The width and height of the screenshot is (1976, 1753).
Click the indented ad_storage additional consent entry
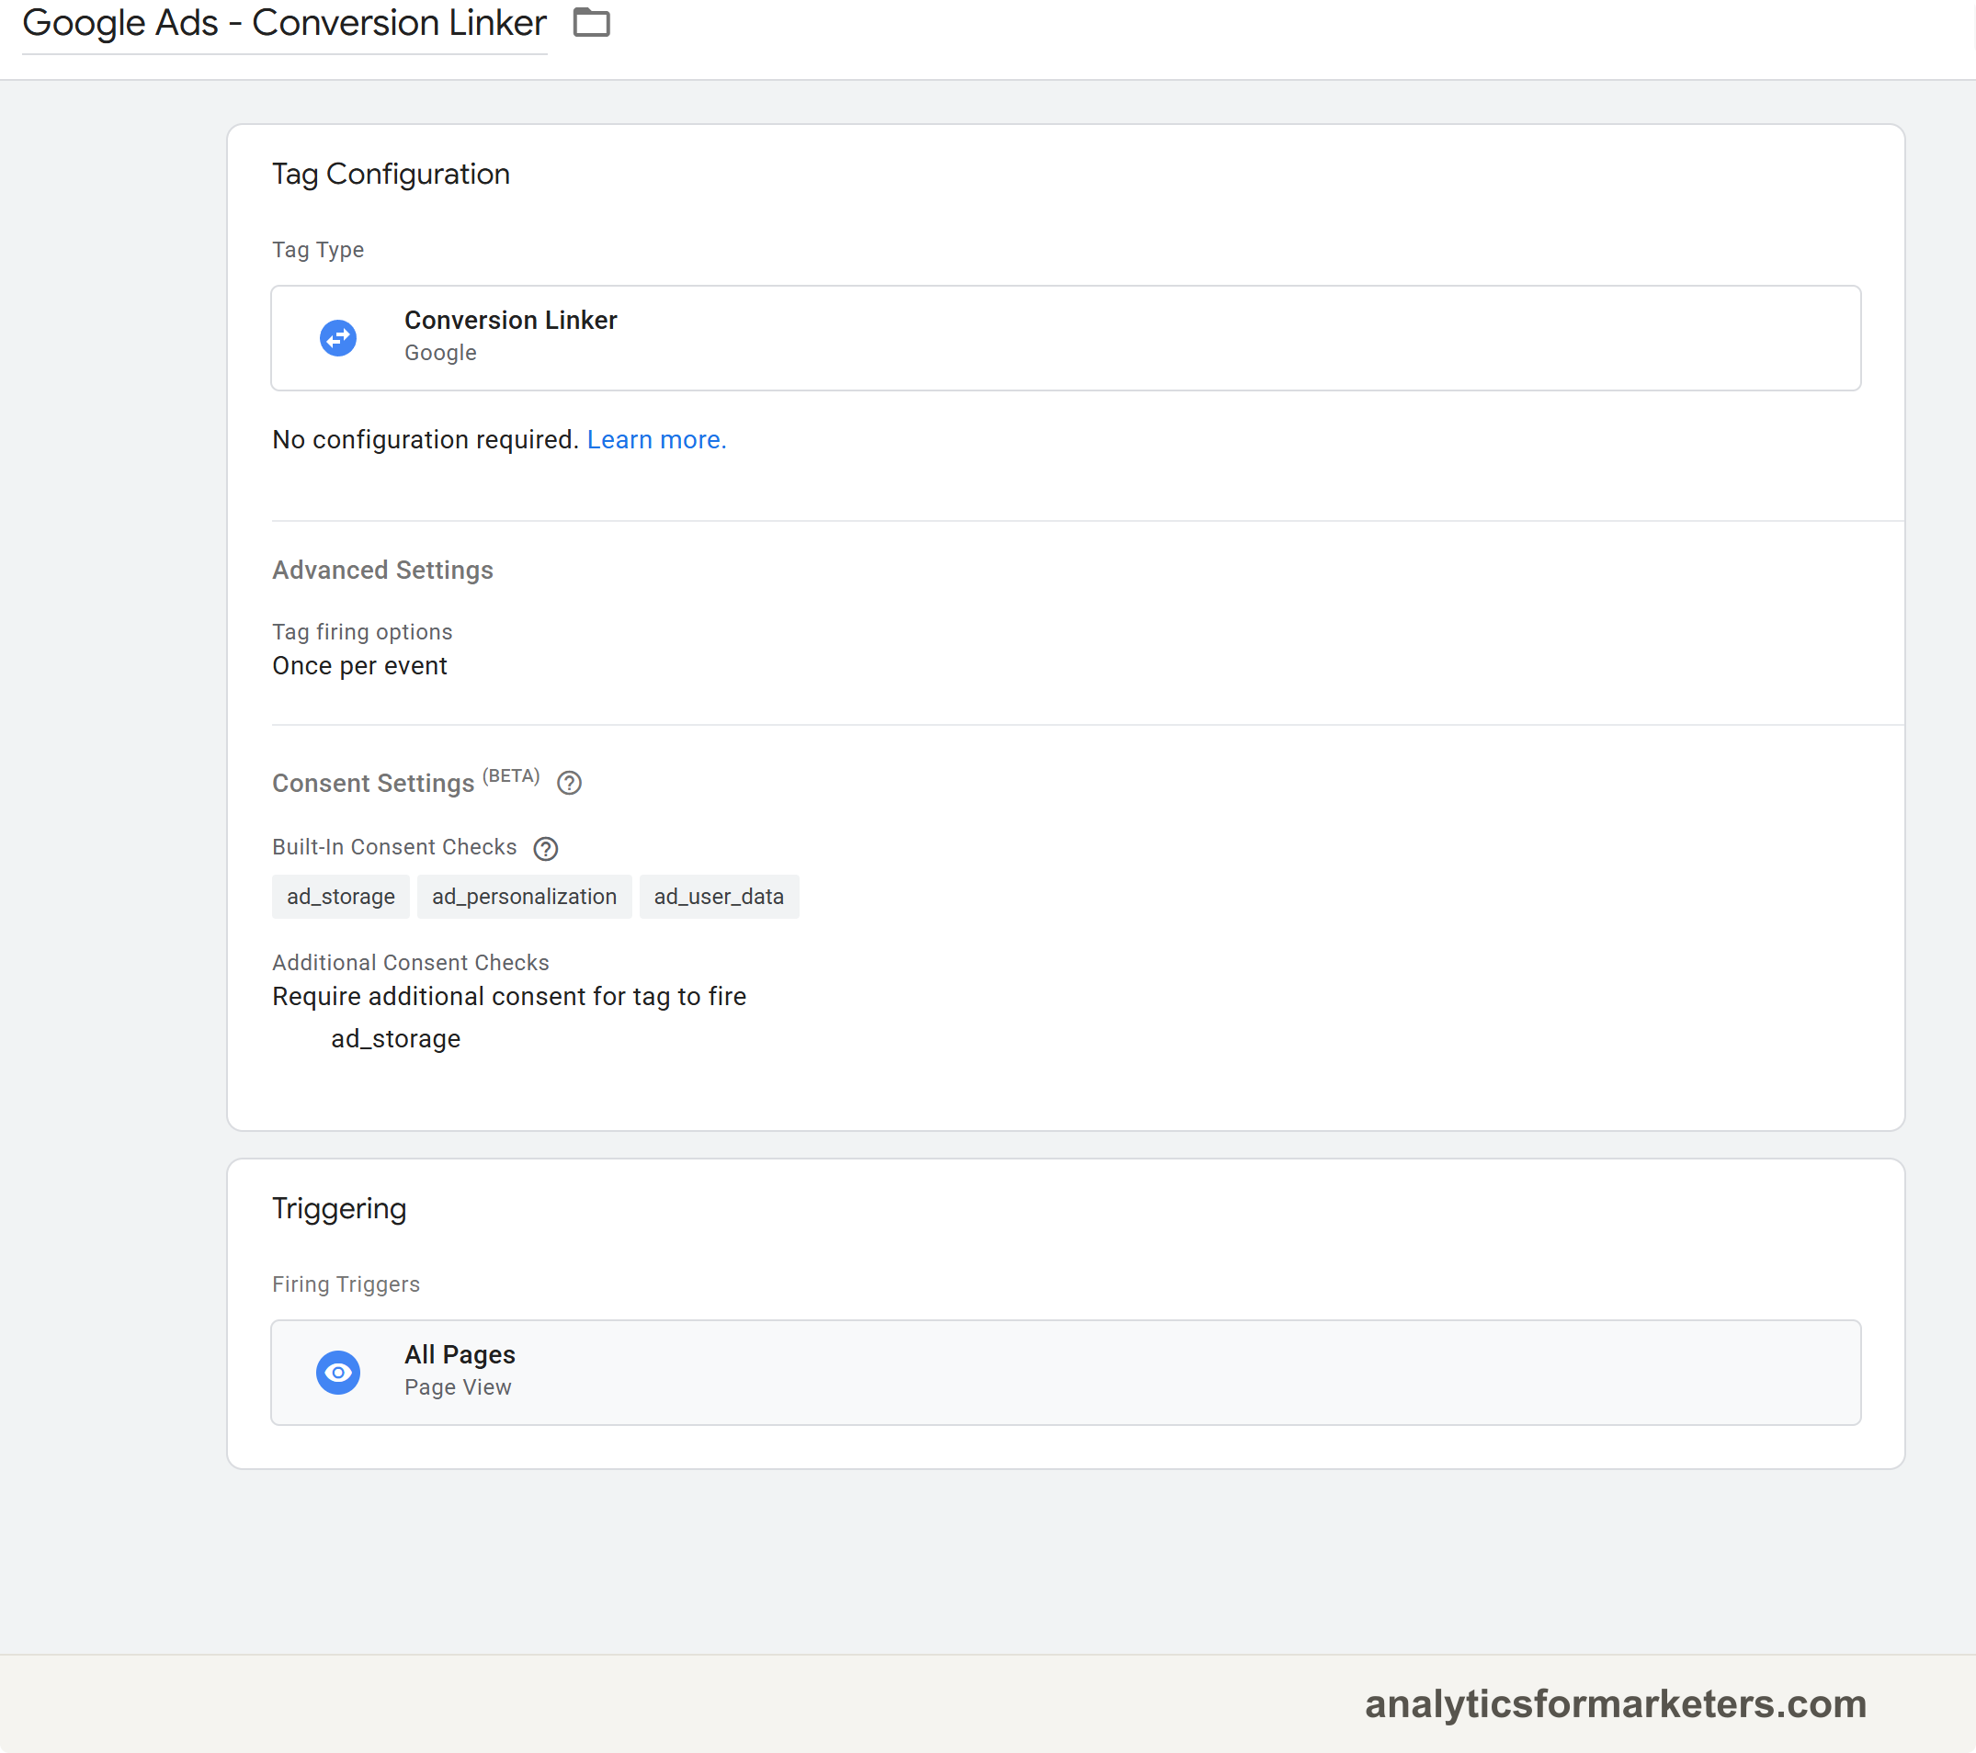click(395, 1039)
